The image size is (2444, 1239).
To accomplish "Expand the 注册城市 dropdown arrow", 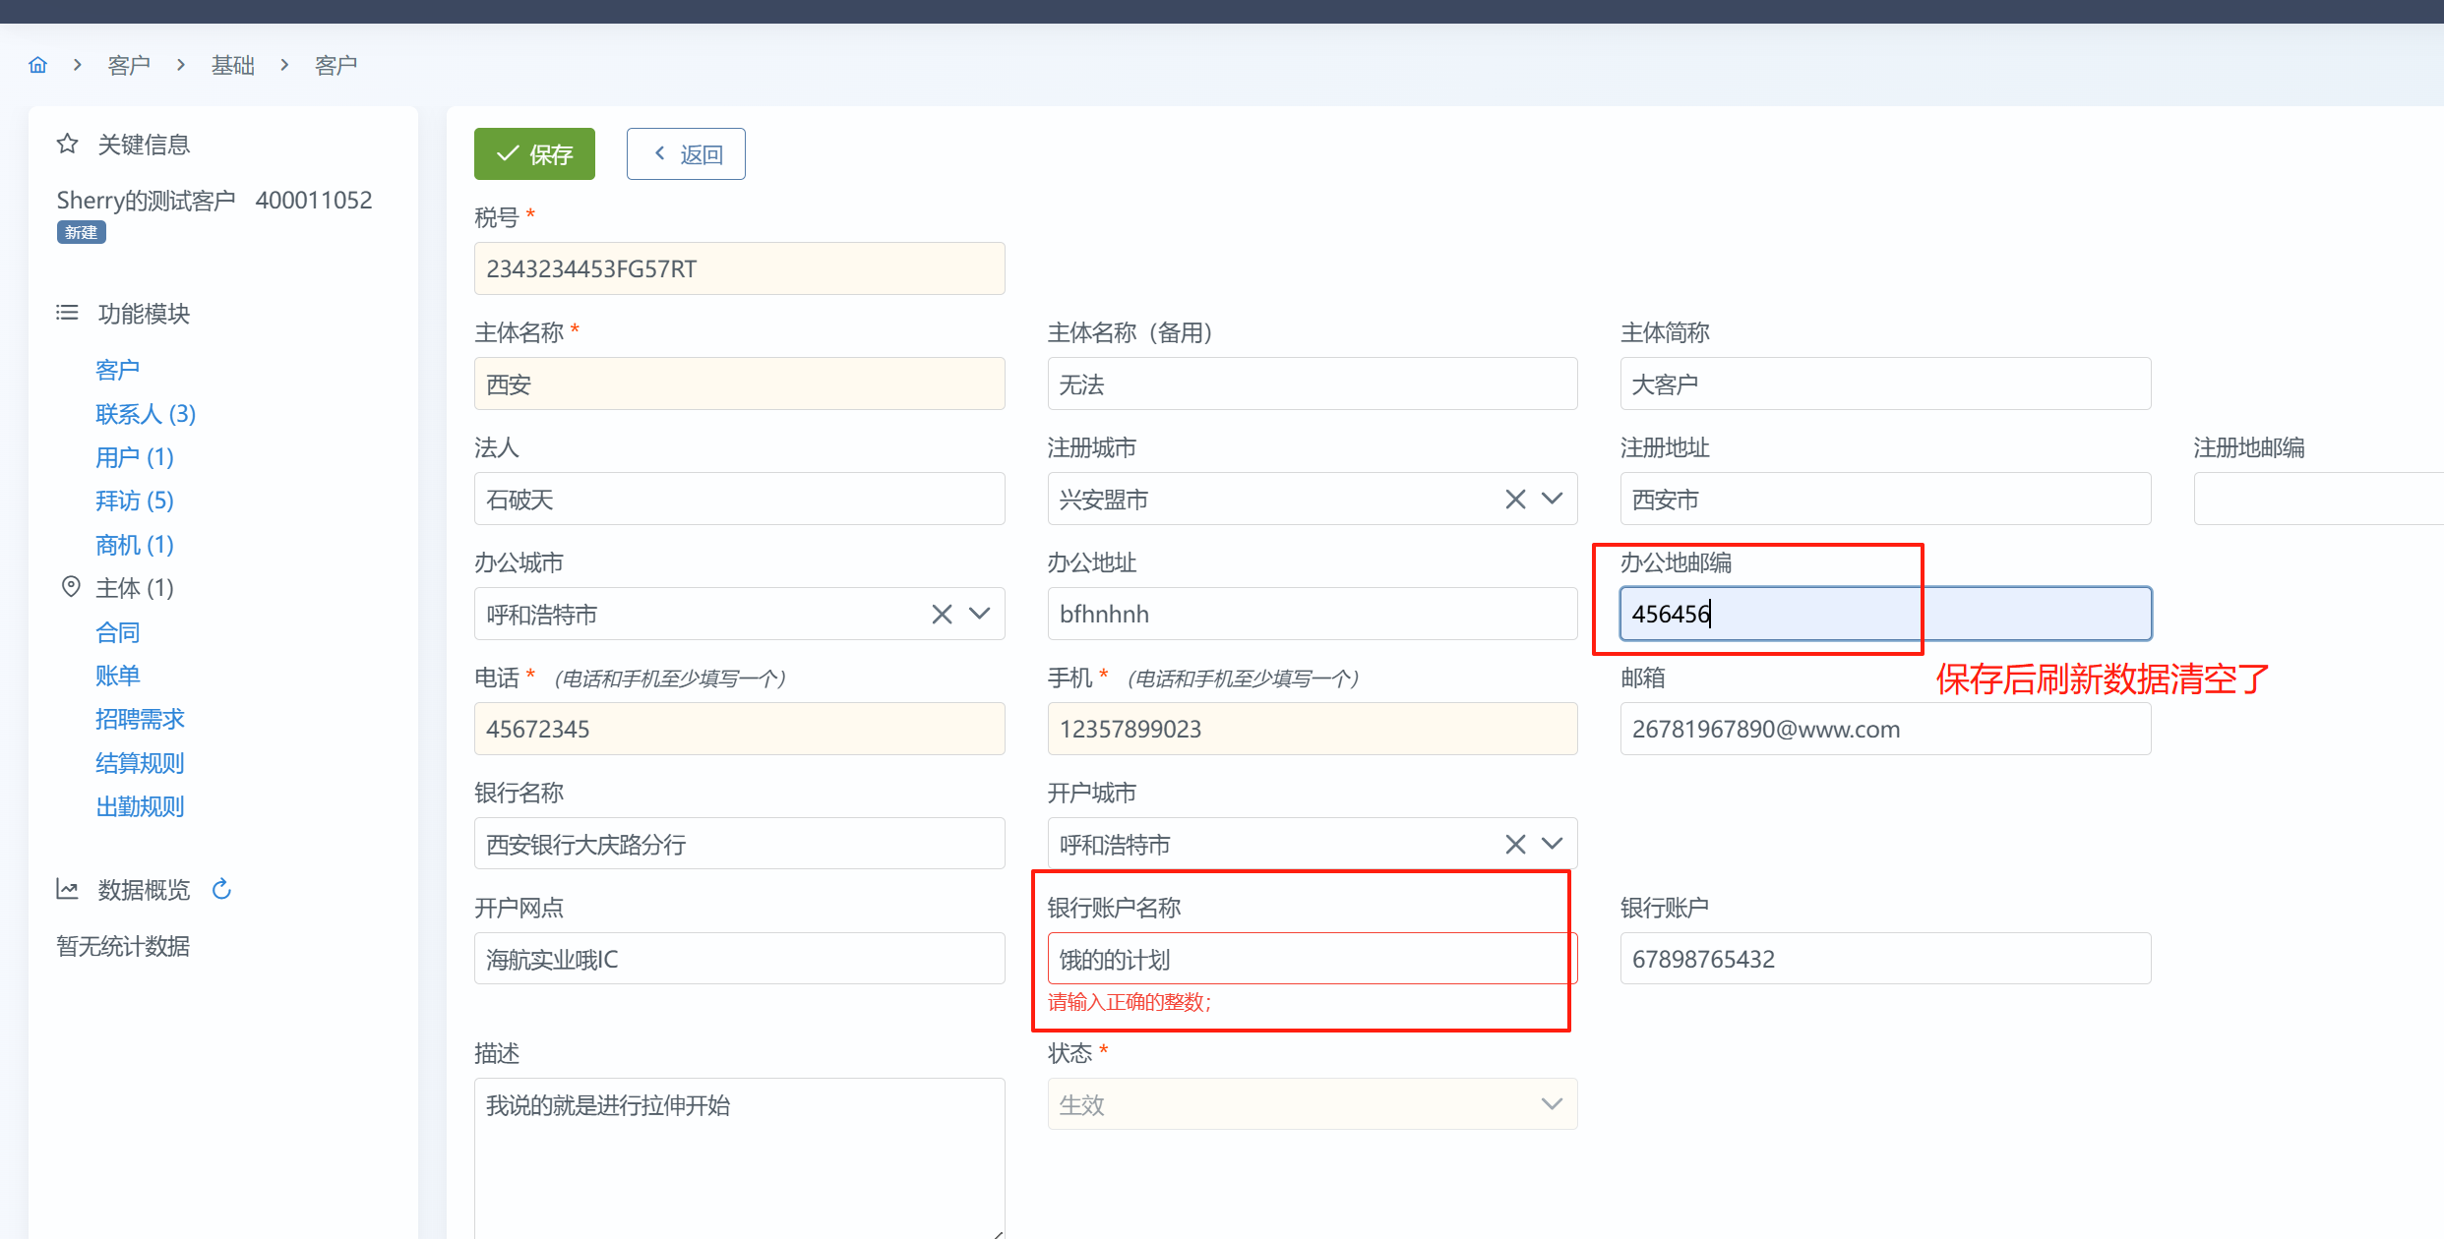I will (1553, 500).
